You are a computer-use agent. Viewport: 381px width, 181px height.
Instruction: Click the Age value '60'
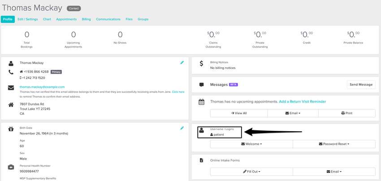click(x=22, y=146)
